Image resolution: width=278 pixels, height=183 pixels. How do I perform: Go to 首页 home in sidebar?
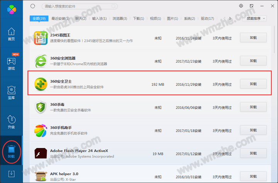pyautogui.click(x=11, y=34)
